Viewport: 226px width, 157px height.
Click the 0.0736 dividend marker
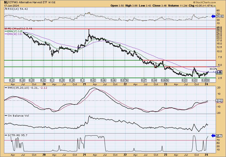click(125, 80)
